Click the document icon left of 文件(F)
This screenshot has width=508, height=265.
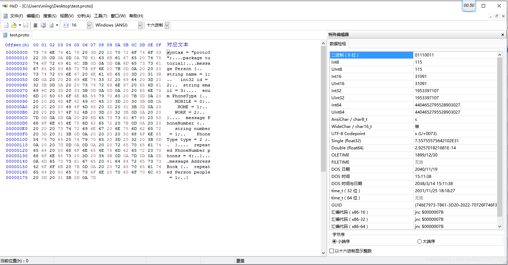[x=5, y=16]
